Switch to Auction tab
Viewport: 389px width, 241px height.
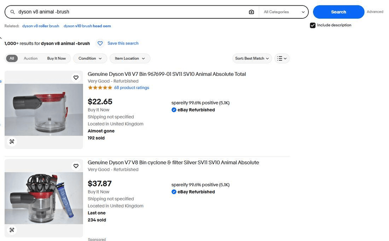[30, 58]
